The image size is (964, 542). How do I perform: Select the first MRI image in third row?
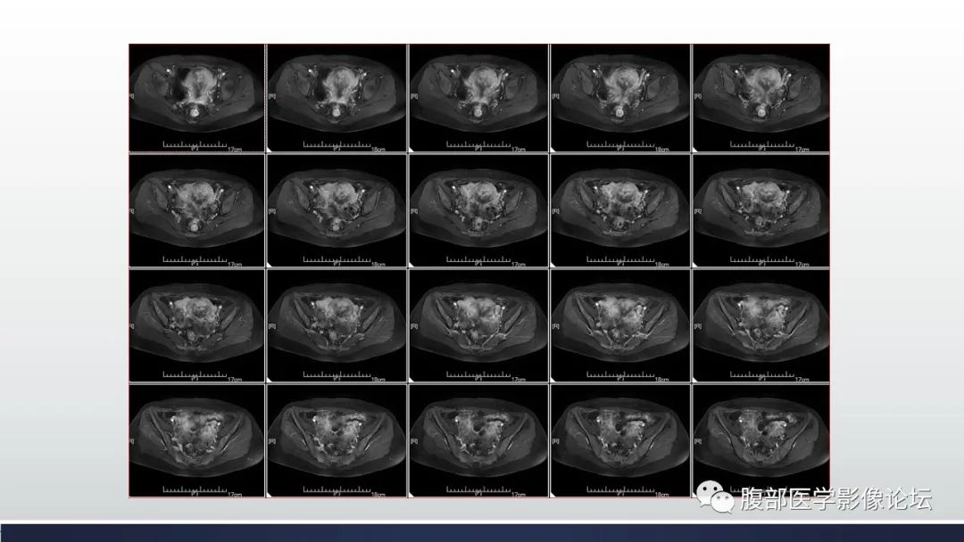[x=197, y=326]
